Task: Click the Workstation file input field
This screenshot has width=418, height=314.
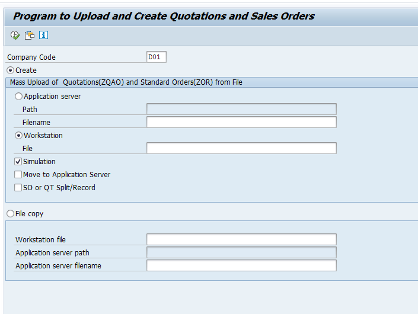Action: (x=241, y=239)
